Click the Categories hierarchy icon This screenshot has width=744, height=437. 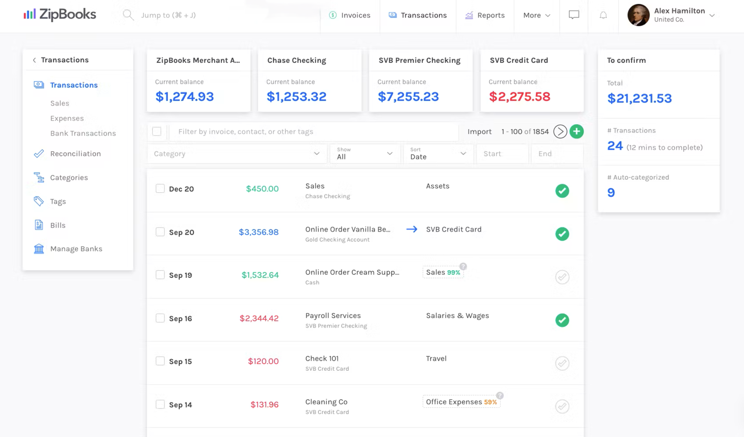click(x=39, y=177)
